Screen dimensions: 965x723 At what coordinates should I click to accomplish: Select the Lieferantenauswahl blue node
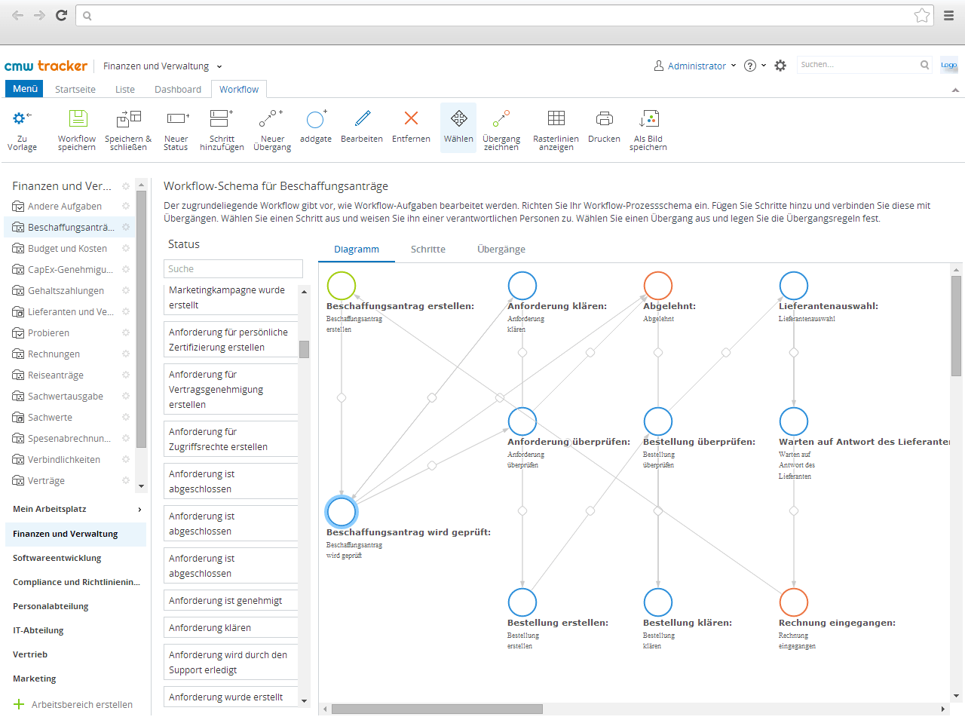[794, 286]
